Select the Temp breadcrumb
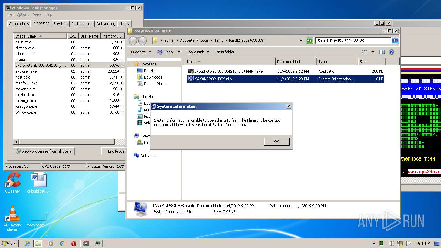Screen dimensions: 441x248 (x=219, y=40)
